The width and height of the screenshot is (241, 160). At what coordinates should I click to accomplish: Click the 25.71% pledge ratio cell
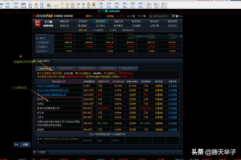tap(132, 86)
